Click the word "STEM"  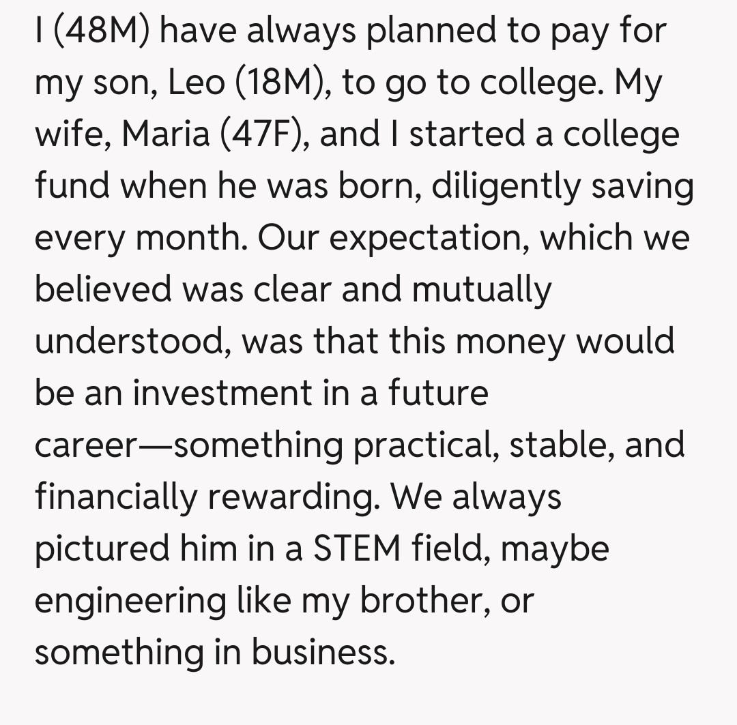[358, 548]
